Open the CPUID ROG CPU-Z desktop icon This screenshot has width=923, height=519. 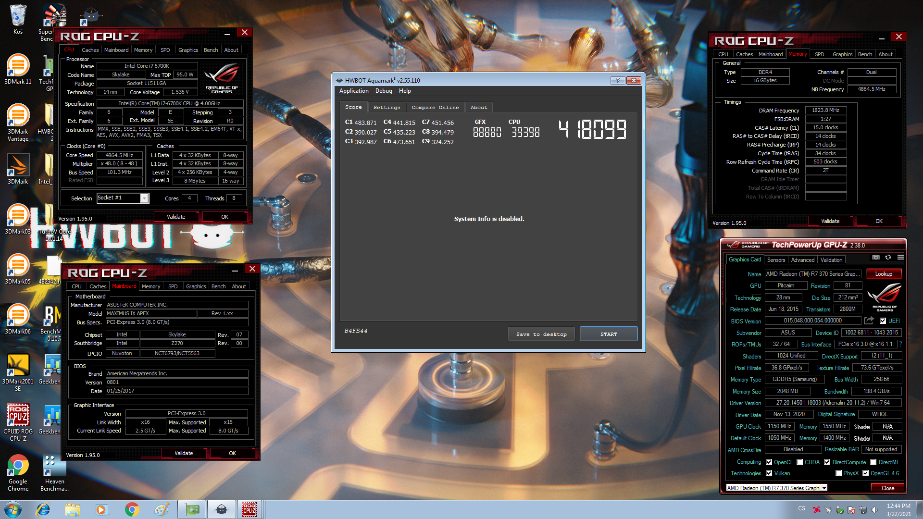click(x=18, y=423)
